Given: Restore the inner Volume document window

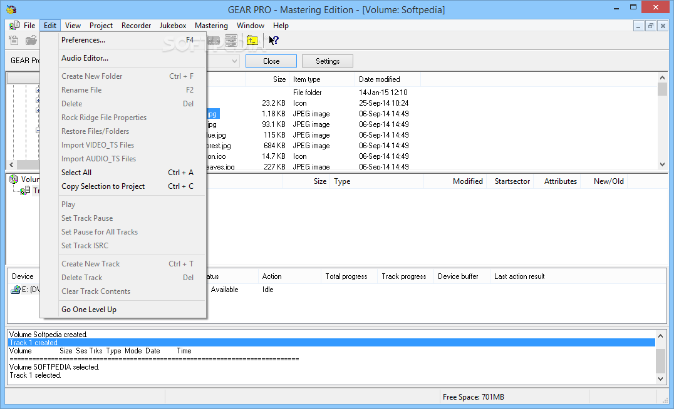Looking at the screenshot, I should click(x=651, y=26).
